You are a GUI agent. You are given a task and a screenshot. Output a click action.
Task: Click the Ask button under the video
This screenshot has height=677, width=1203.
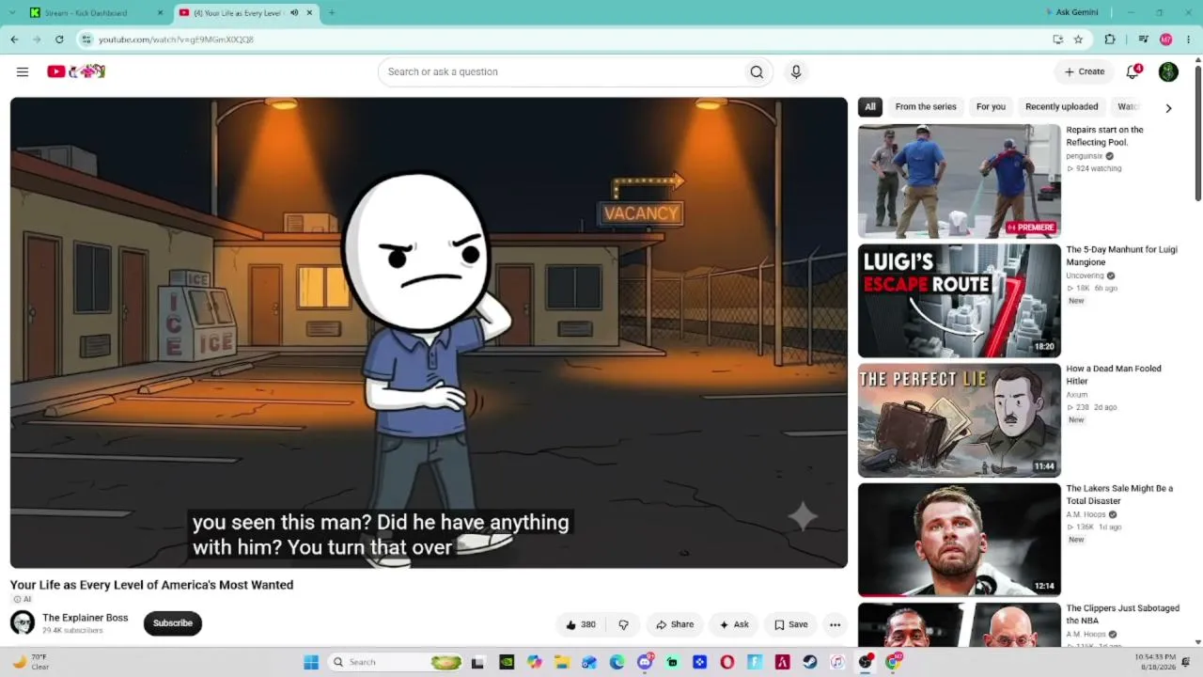point(734,624)
